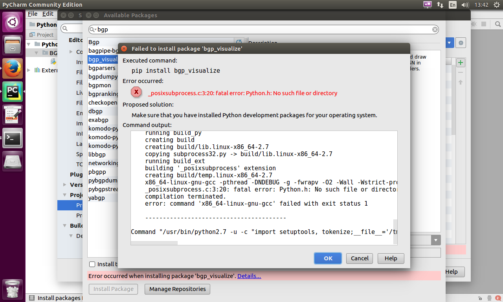Toggle tool windows icon in status bar
The width and height of the screenshot is (503, 302).
32,298
